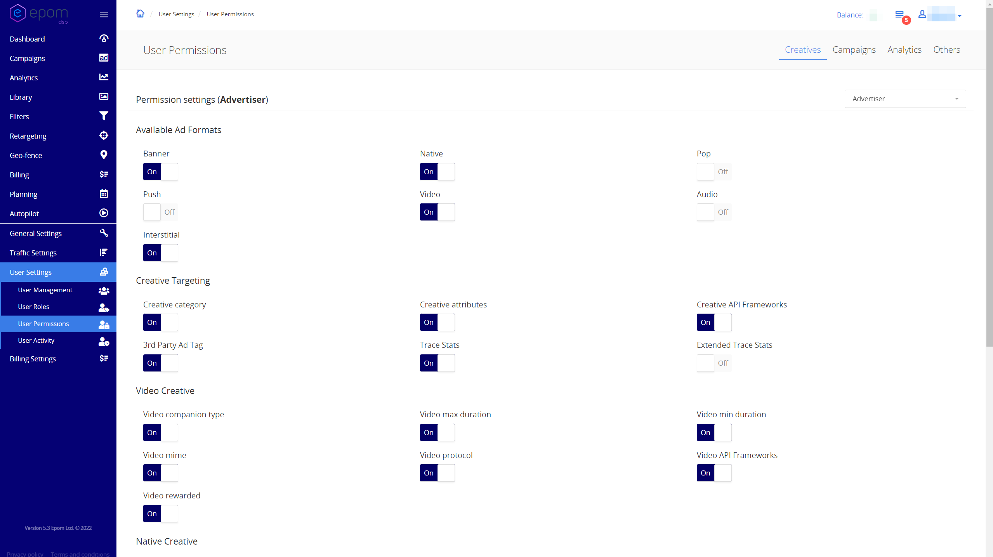Click User Settings breadcrumb link

pyautogui.click(x=176, y=14)
